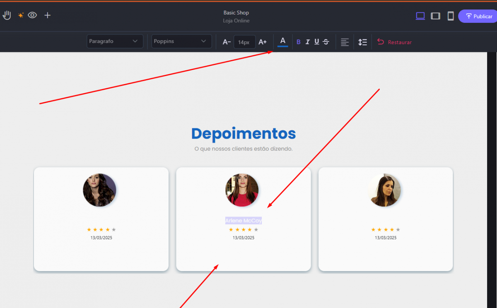Click the Publicar button
497x308 pixels.
pyautogui.click(x=478, y=16)
